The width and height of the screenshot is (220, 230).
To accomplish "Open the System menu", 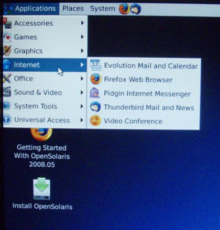I will (x=103, y=9).
